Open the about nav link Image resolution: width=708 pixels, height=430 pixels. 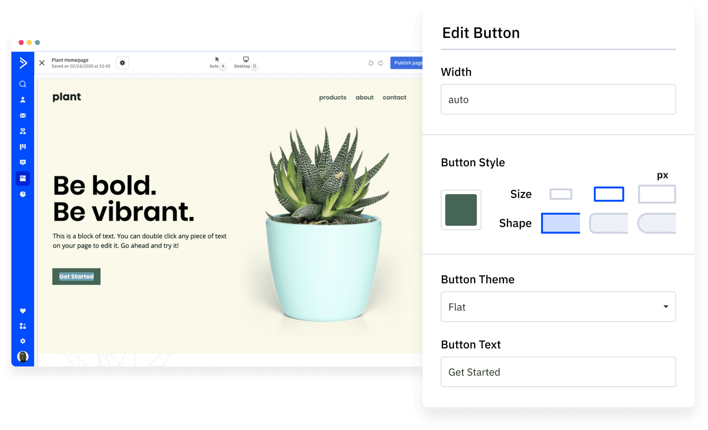(364, 97)
